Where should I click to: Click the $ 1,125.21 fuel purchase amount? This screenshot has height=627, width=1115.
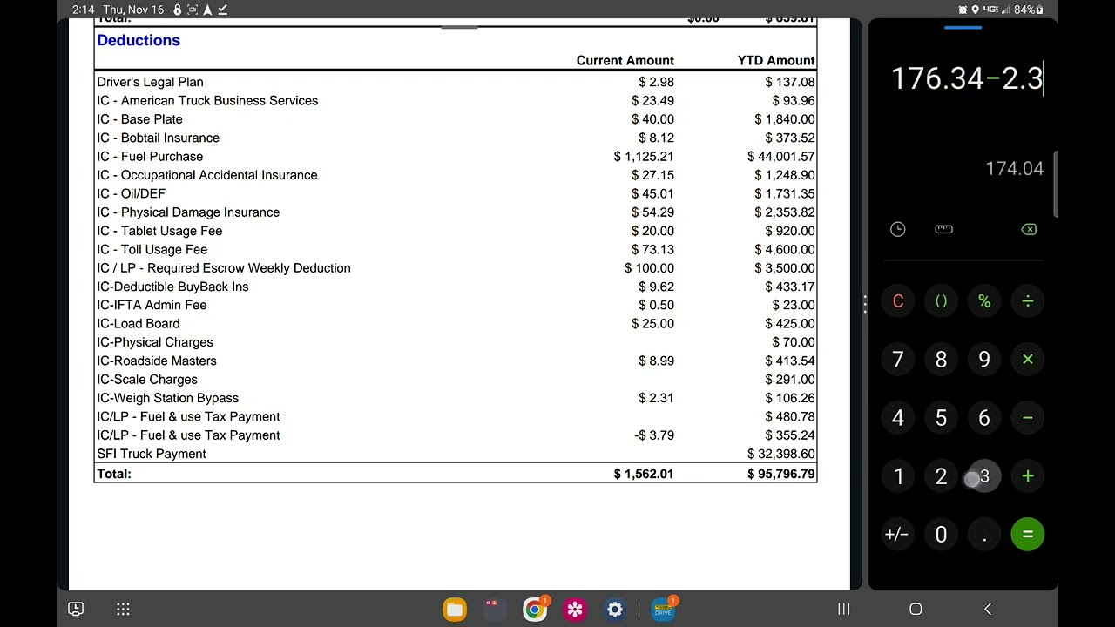tap(644, 157)
